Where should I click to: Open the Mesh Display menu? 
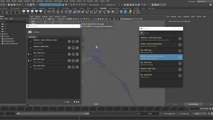58,1
